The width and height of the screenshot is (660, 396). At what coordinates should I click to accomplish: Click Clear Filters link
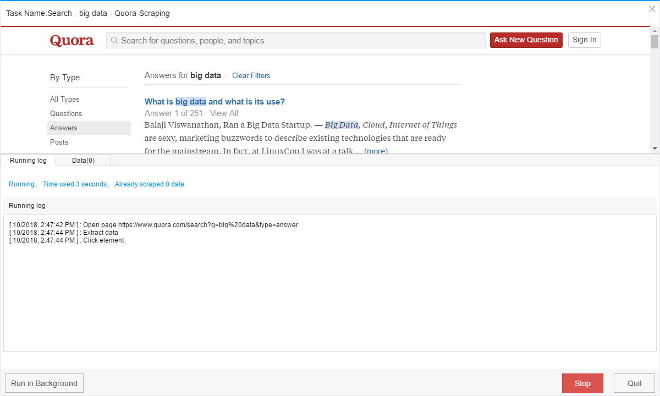coord(251,76)
